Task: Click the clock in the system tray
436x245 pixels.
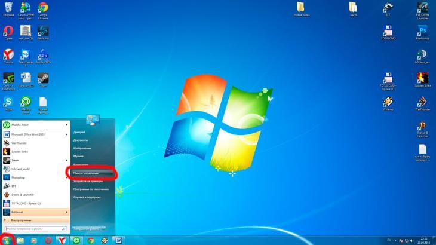Action: click(x=424, y=241)
